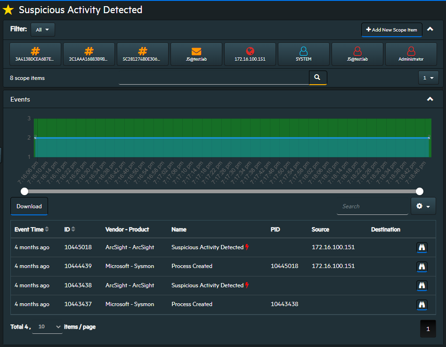Collapse the Events panel
The width and height of the screenshot is (446, 347).
click(x=430, y=99)
